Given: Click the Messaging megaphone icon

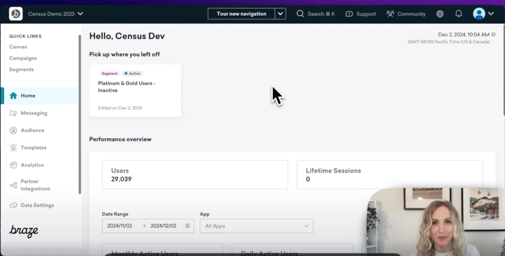Looking at the screenshot, I should click(x=13, y=113).
